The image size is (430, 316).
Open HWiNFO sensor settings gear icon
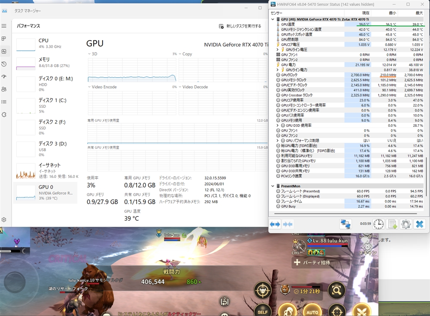pyautogui.click(x=406, y=224)
